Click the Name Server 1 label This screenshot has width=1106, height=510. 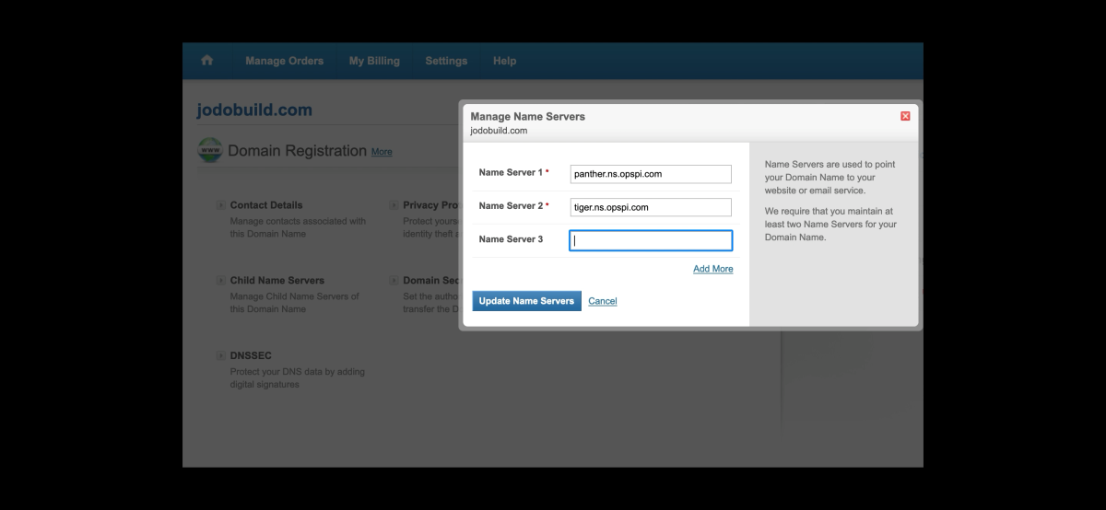pyautogui.click(x=511, y=173)
